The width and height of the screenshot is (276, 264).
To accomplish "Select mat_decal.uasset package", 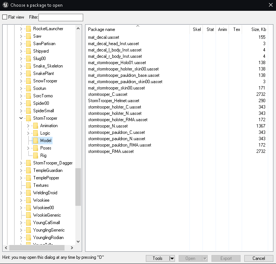I will pyautogui.click(x=104, y=37).
